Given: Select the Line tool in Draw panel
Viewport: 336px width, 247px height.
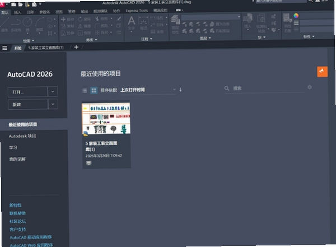Looking at the screenshot, I should (4, 25).
